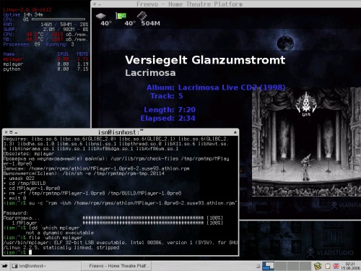Click the Uptime 14h 34m monitor line

[x=23, y=14]
